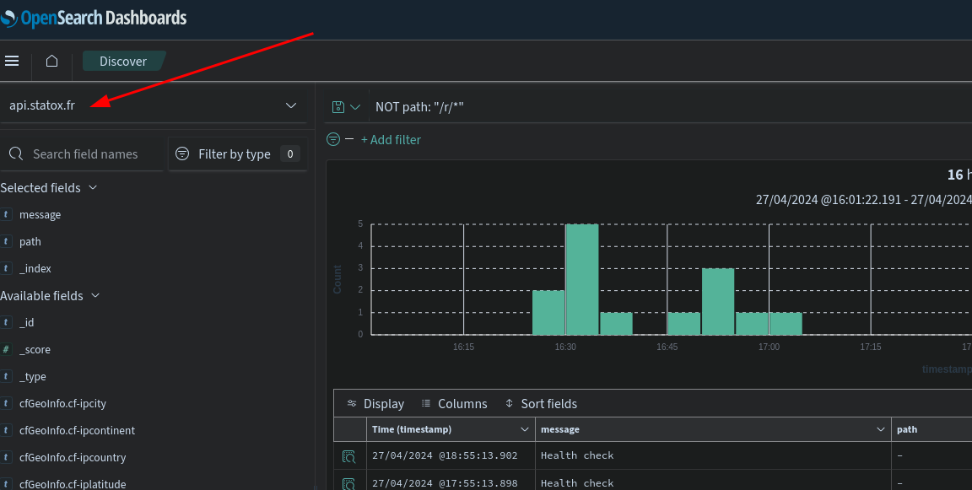Screen dimensions: 972x490
Task: Open the Filter by type panel
Action: tap(238, 153)
